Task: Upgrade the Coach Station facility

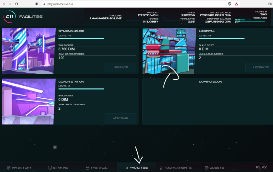Action: click(x=121, y=118)
